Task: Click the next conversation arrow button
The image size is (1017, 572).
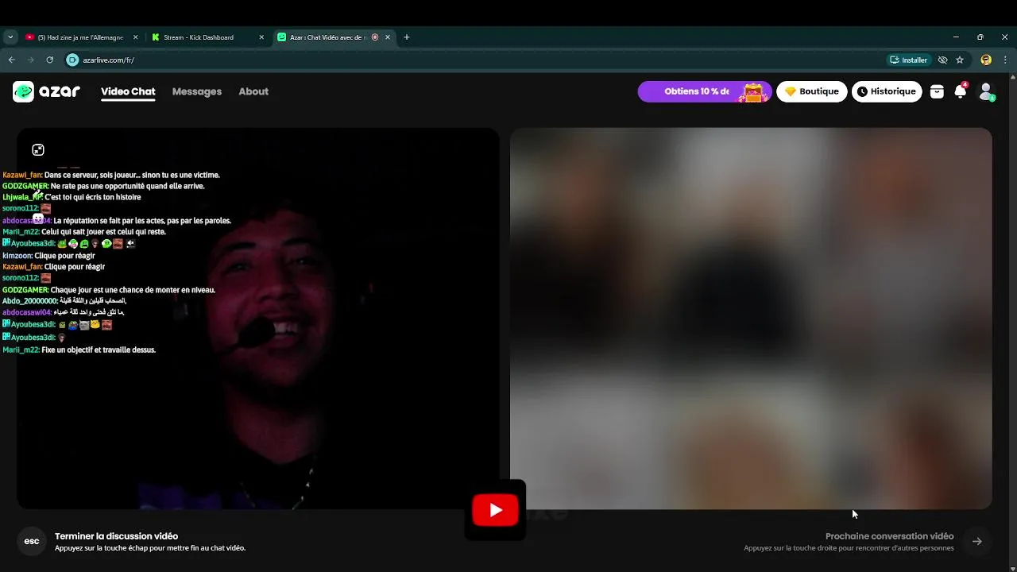Action: (977, 541)
